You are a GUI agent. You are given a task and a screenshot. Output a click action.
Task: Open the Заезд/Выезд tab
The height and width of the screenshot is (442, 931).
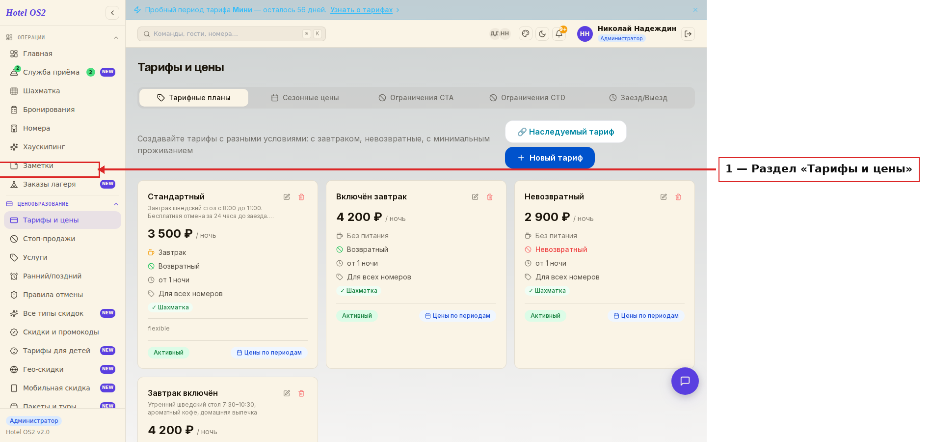click(x=638, y=98)
